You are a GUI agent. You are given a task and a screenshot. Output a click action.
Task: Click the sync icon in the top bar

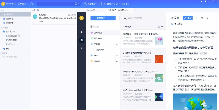[32, 4]
